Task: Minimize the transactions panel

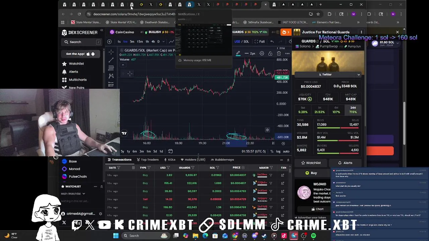Action: tap(281, 160)
